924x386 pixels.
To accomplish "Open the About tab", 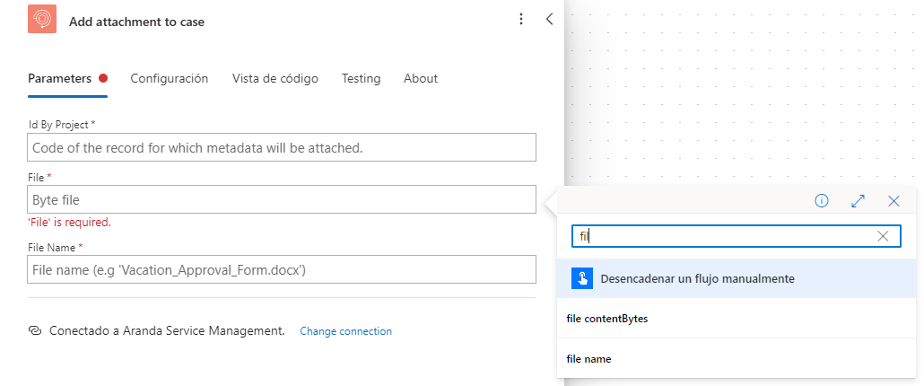I will [421, 78].
